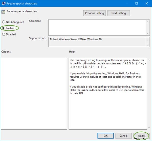Click the Comment box scroll down arrow
Viewport: 152px width, 141px height.
click(147, 33)
